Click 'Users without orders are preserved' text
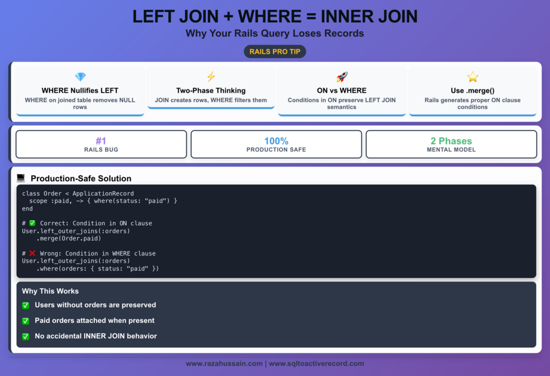This screenshot has width=550, height=376. 96,305
